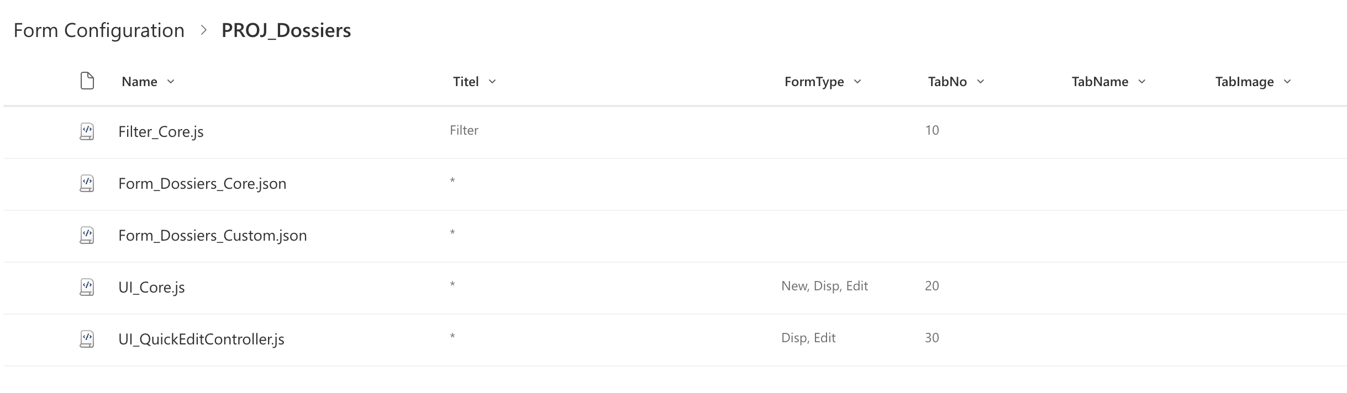Click the Form_Dossiers_Core.json file icon
This screenshot has height=393, width=1347.
coord(87,183)
